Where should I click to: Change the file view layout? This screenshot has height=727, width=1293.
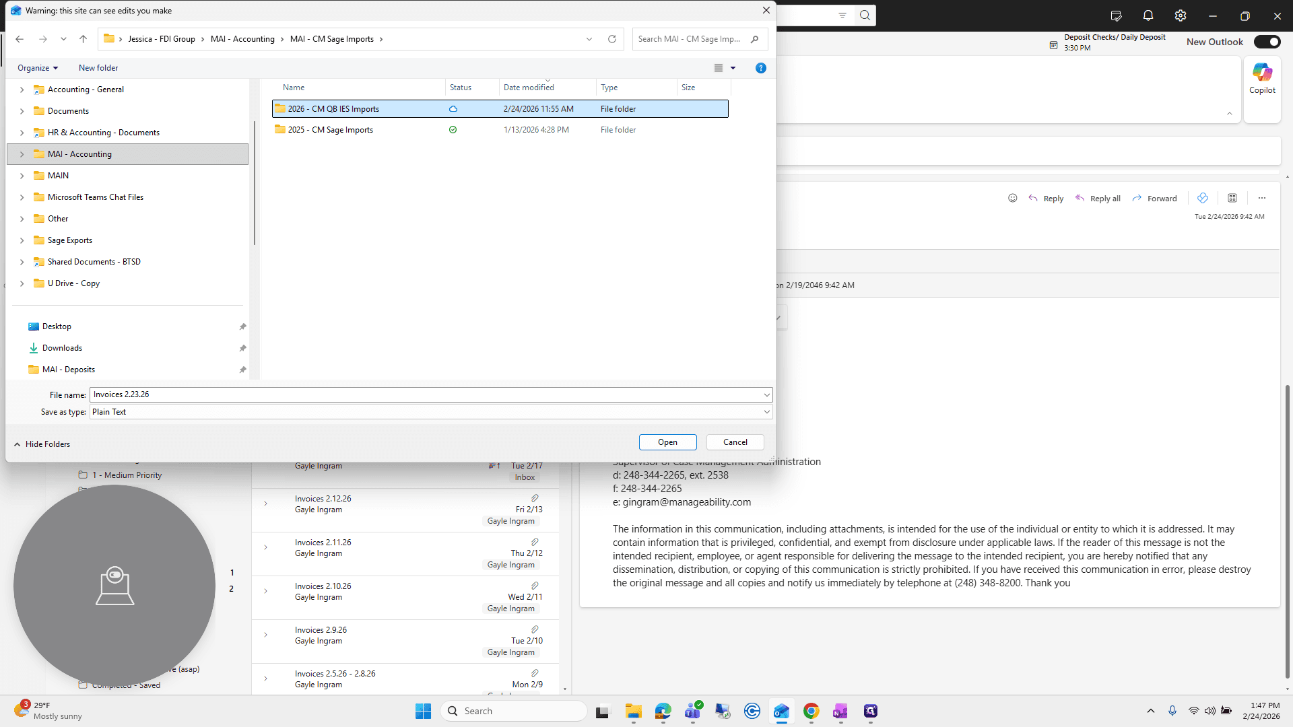[719, 68]
